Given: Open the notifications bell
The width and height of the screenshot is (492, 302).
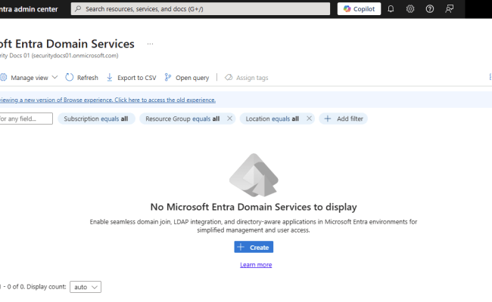Looking at the screenshot, I should click(391, 9).
